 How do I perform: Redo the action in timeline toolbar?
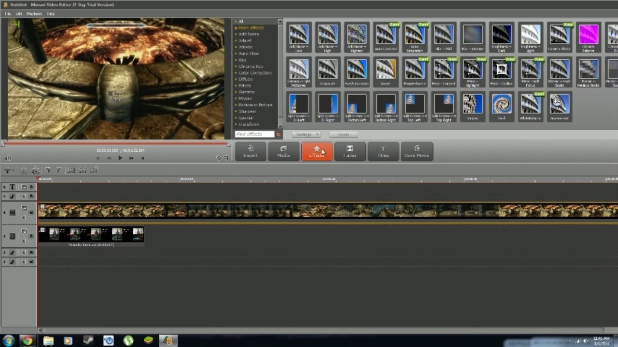pyautogui.click(x=59, y=170)
